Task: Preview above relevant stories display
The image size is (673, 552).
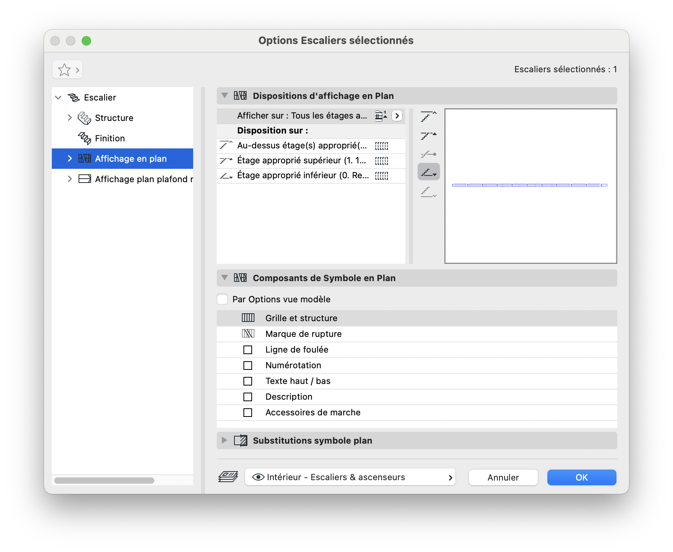Action: click(428, 116)
